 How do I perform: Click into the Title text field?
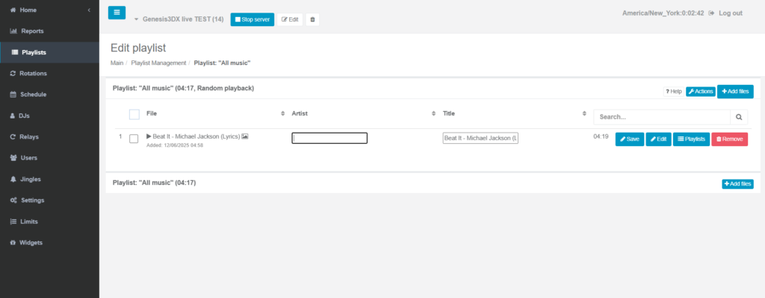point(480,138)
